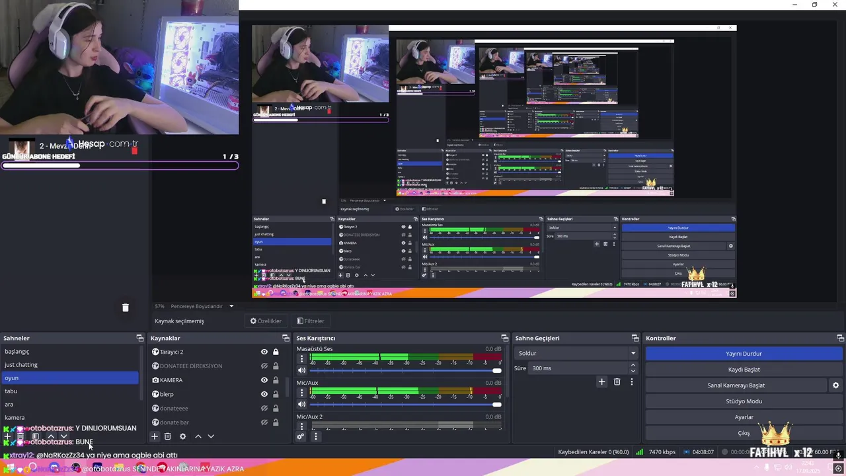Image resolution: width=846 pixels, height=476 pixels.
Task: Lock the blerp source
Action: click(276, 394)
